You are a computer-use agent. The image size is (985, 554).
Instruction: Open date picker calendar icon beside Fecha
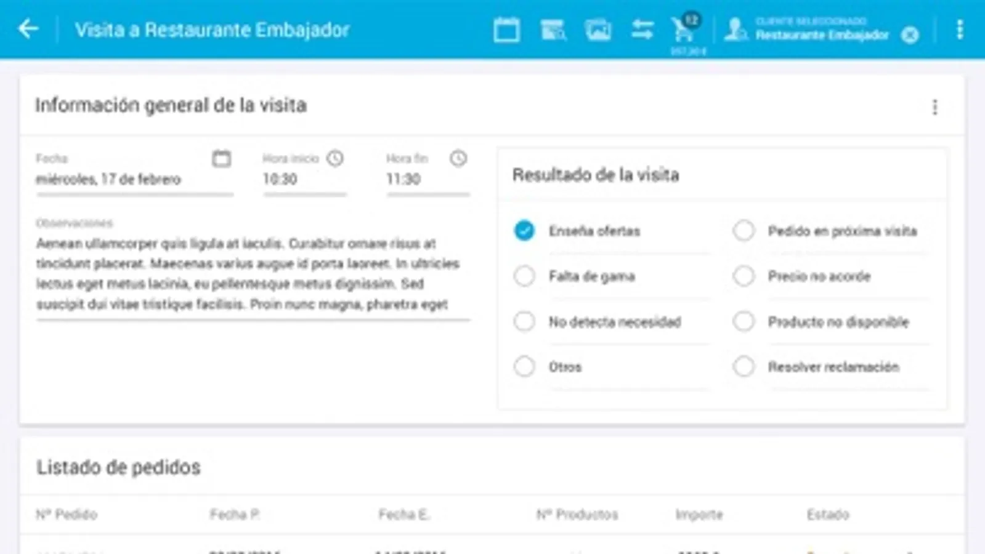coord(221,159)
